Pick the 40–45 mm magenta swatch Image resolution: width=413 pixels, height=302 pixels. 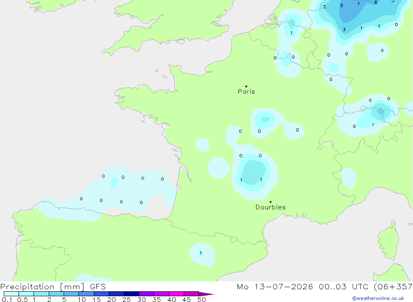click(x=176, y=294)
